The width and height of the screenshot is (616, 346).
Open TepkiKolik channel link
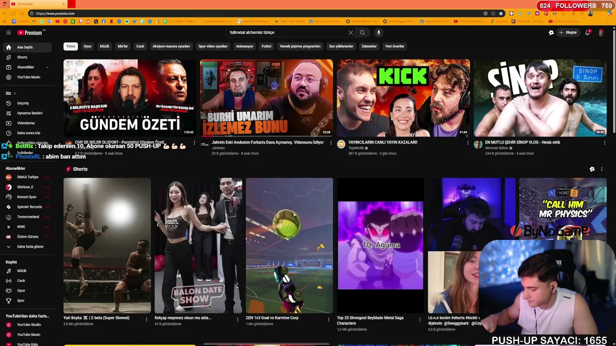click(x=356, y=148)
